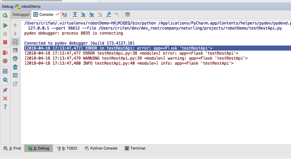Screen dimensions: 291x159
Task: Click 'pydev debugger: process 8835 is connecting' line
Action: click(x=74, y=33)
